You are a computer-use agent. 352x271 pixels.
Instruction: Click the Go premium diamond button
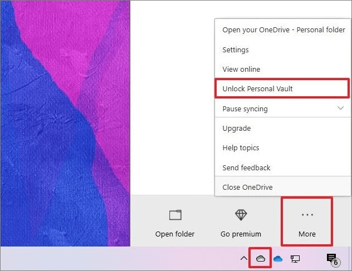pyautogui.click(x=241, y=224)
